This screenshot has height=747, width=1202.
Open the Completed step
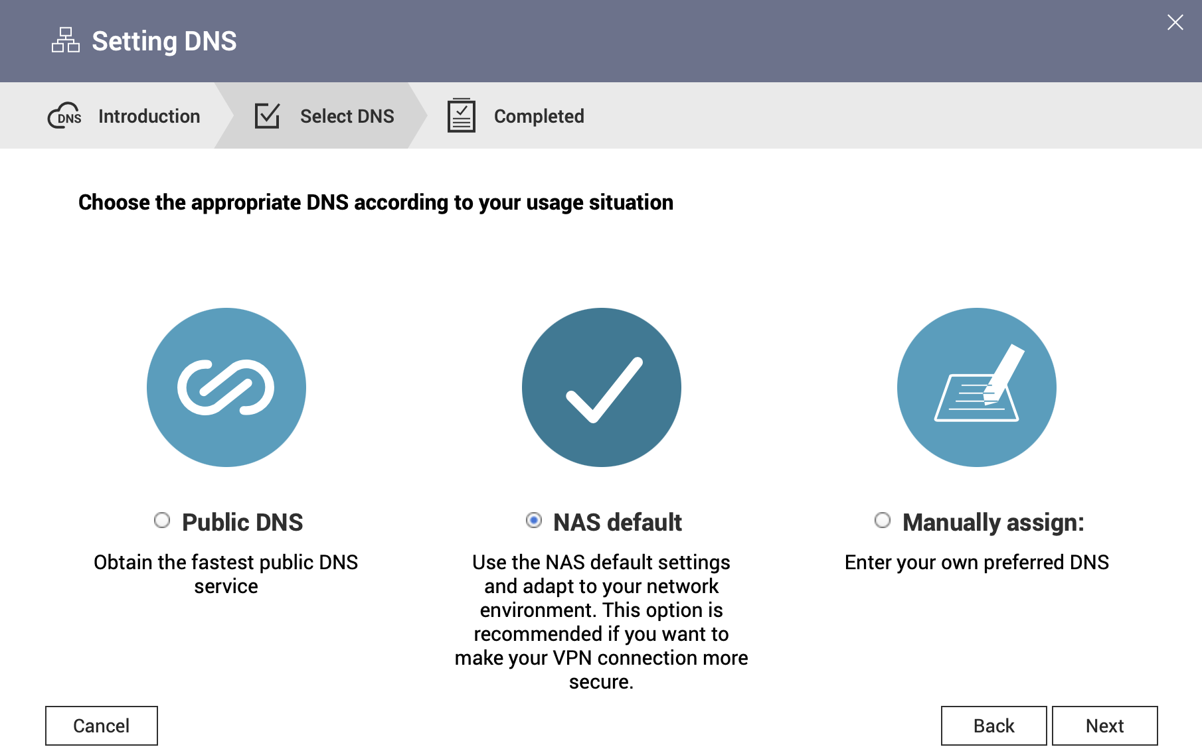[539, 115]
